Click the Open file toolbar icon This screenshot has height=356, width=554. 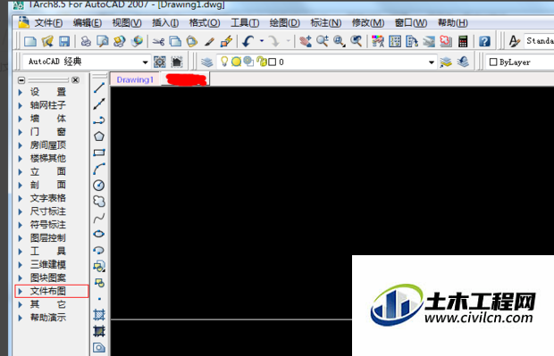[x=47, y=41]
